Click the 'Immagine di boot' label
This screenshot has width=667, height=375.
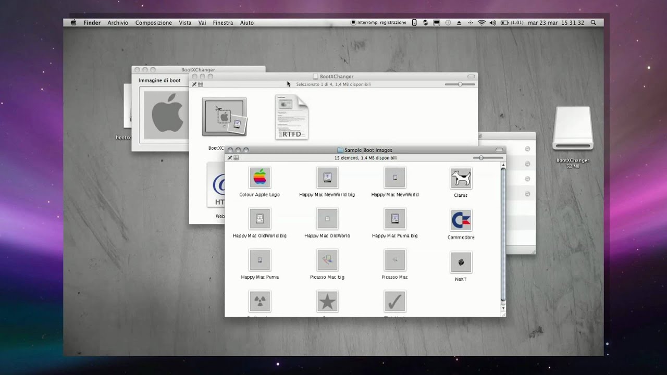point(159,80)
